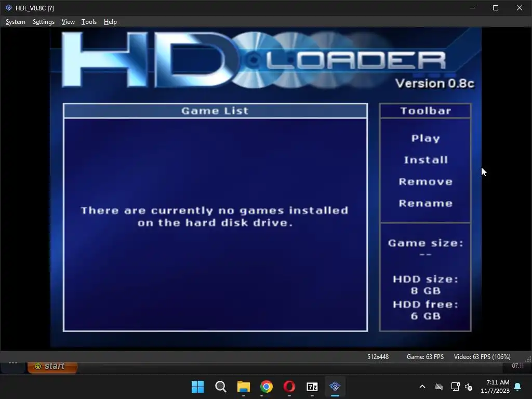Click the Toolbar header

point(425,111)
